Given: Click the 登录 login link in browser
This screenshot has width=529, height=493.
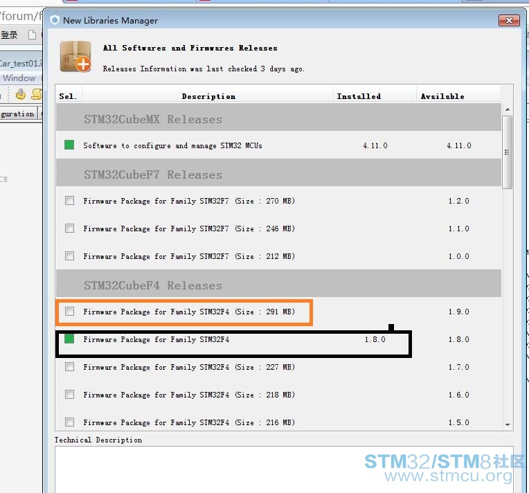Looking at the screenshot, I should (9, 35).
